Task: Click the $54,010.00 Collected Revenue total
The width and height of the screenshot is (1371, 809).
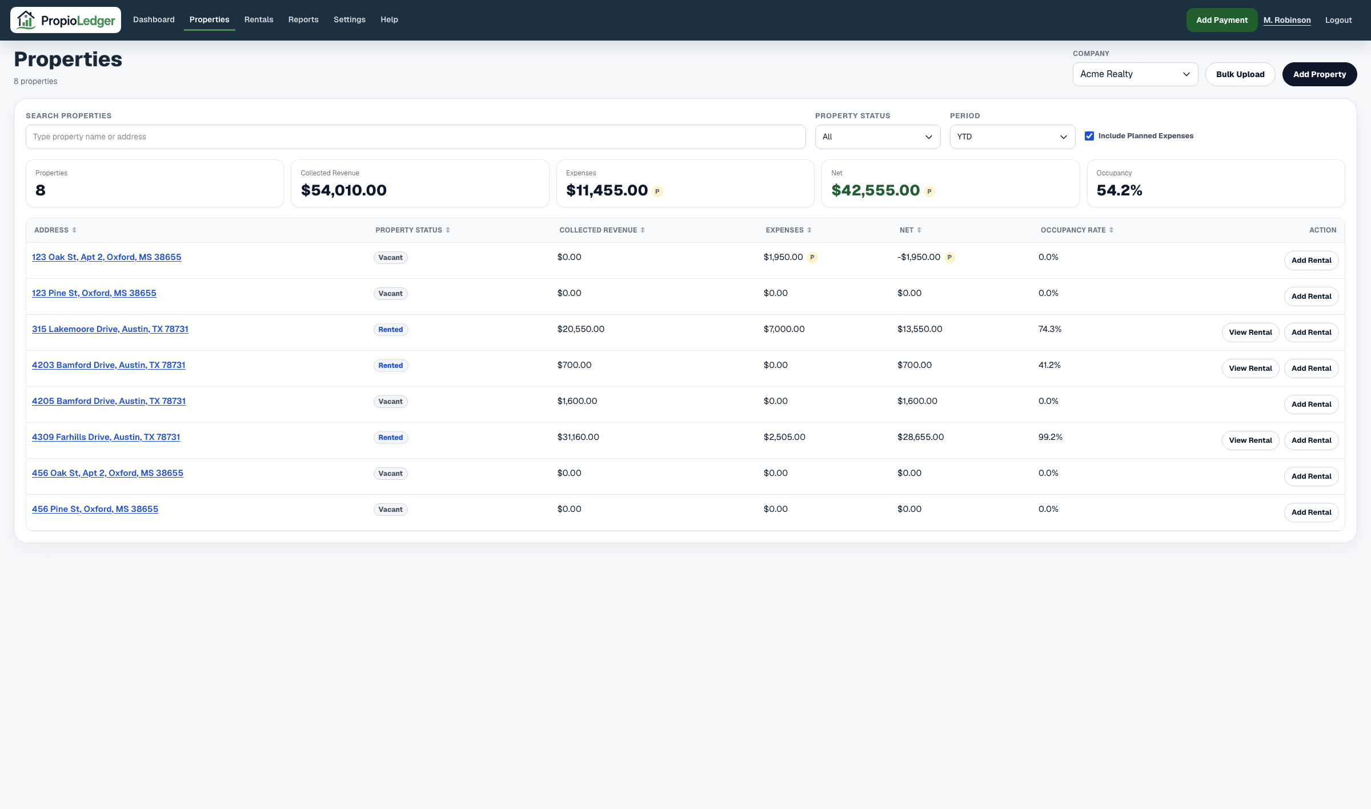Action: click(x=343, y=190)
